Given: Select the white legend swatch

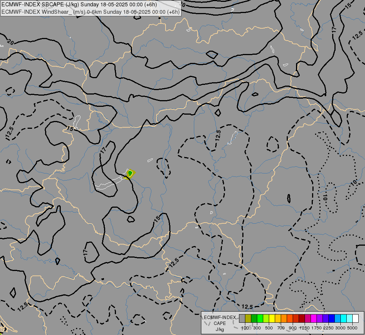Looking at the screenshot, I should [x=355, y=318].
